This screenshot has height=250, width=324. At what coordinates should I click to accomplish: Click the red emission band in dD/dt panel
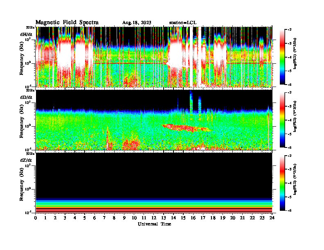(186, 128)
